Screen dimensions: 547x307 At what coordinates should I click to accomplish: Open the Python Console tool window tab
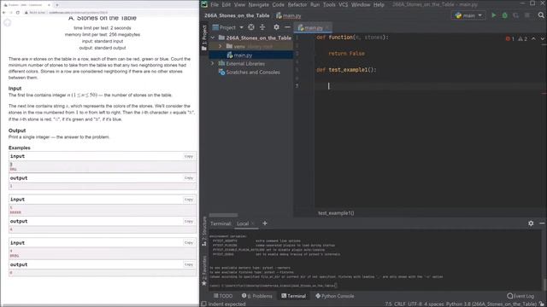[x=335, y=296]
